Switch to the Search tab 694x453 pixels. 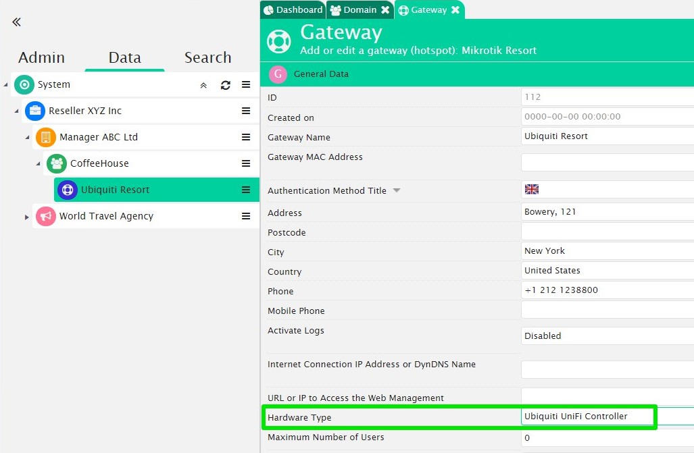coord(207,57)
